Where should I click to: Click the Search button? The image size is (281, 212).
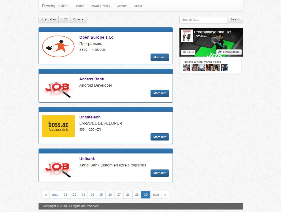coord(235,19)
